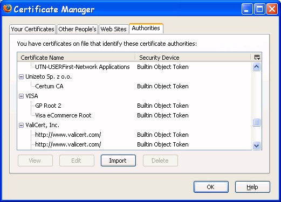Click the Edit button

[77, 161]
